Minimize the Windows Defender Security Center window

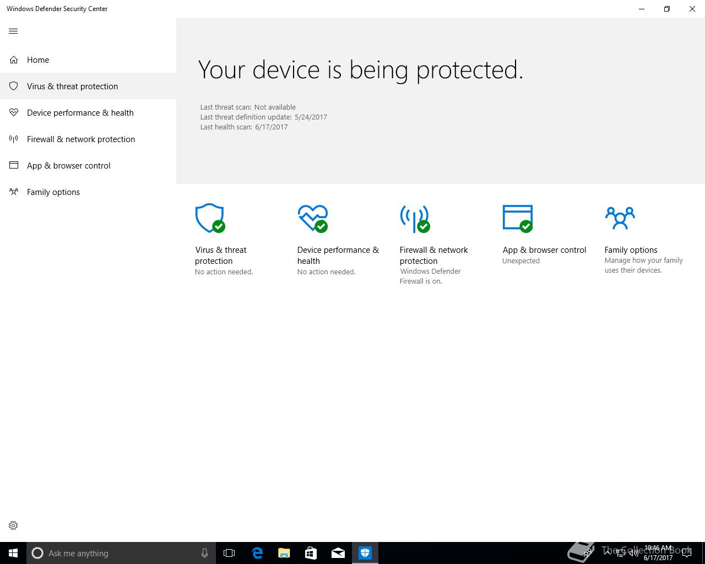[x=642, y=9]
